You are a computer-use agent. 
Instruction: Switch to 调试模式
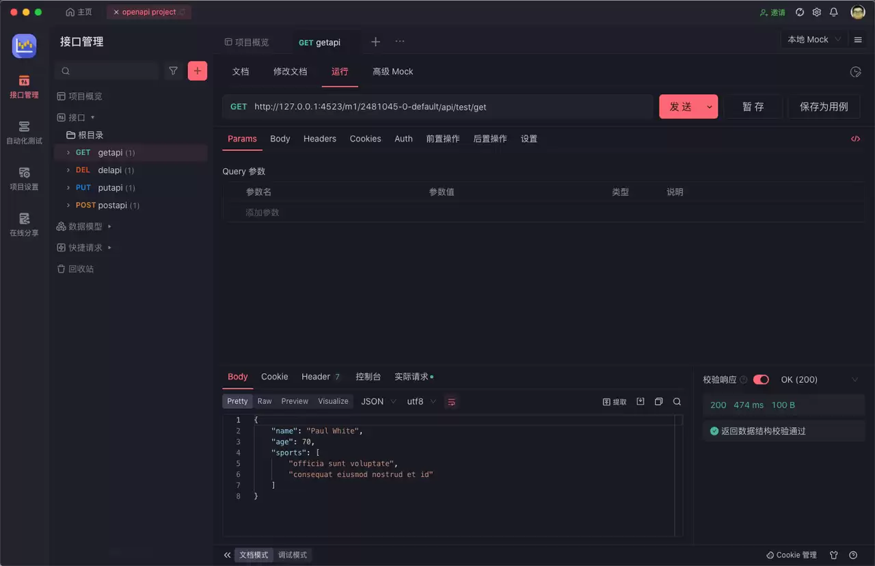click(293, 555)
